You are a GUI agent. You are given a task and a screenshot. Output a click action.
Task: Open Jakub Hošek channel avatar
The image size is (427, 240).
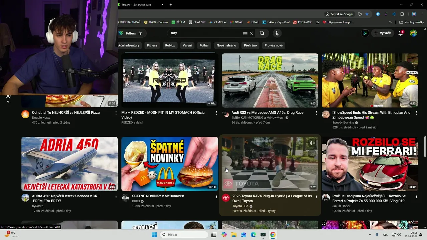326,198
